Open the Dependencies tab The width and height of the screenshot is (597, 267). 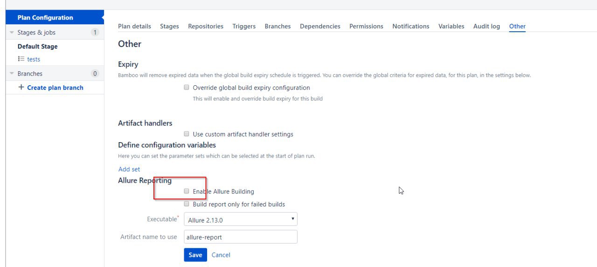pos(320,27)
